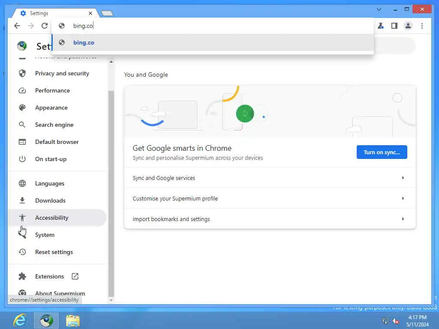Click the Turn on sync button
The image size is (439, 329).
point(382,152)
